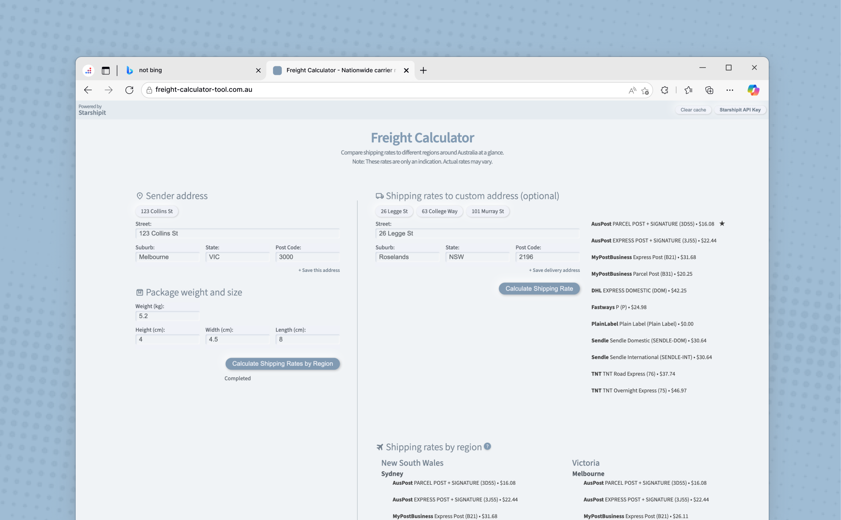Go forward with the arrow button

(x=109, y=90)
